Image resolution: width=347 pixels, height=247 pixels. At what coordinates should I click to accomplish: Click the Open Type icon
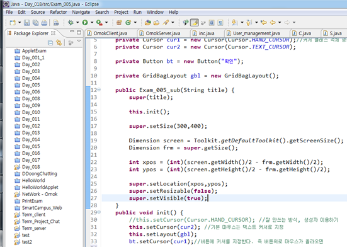[x=147, y=22]
